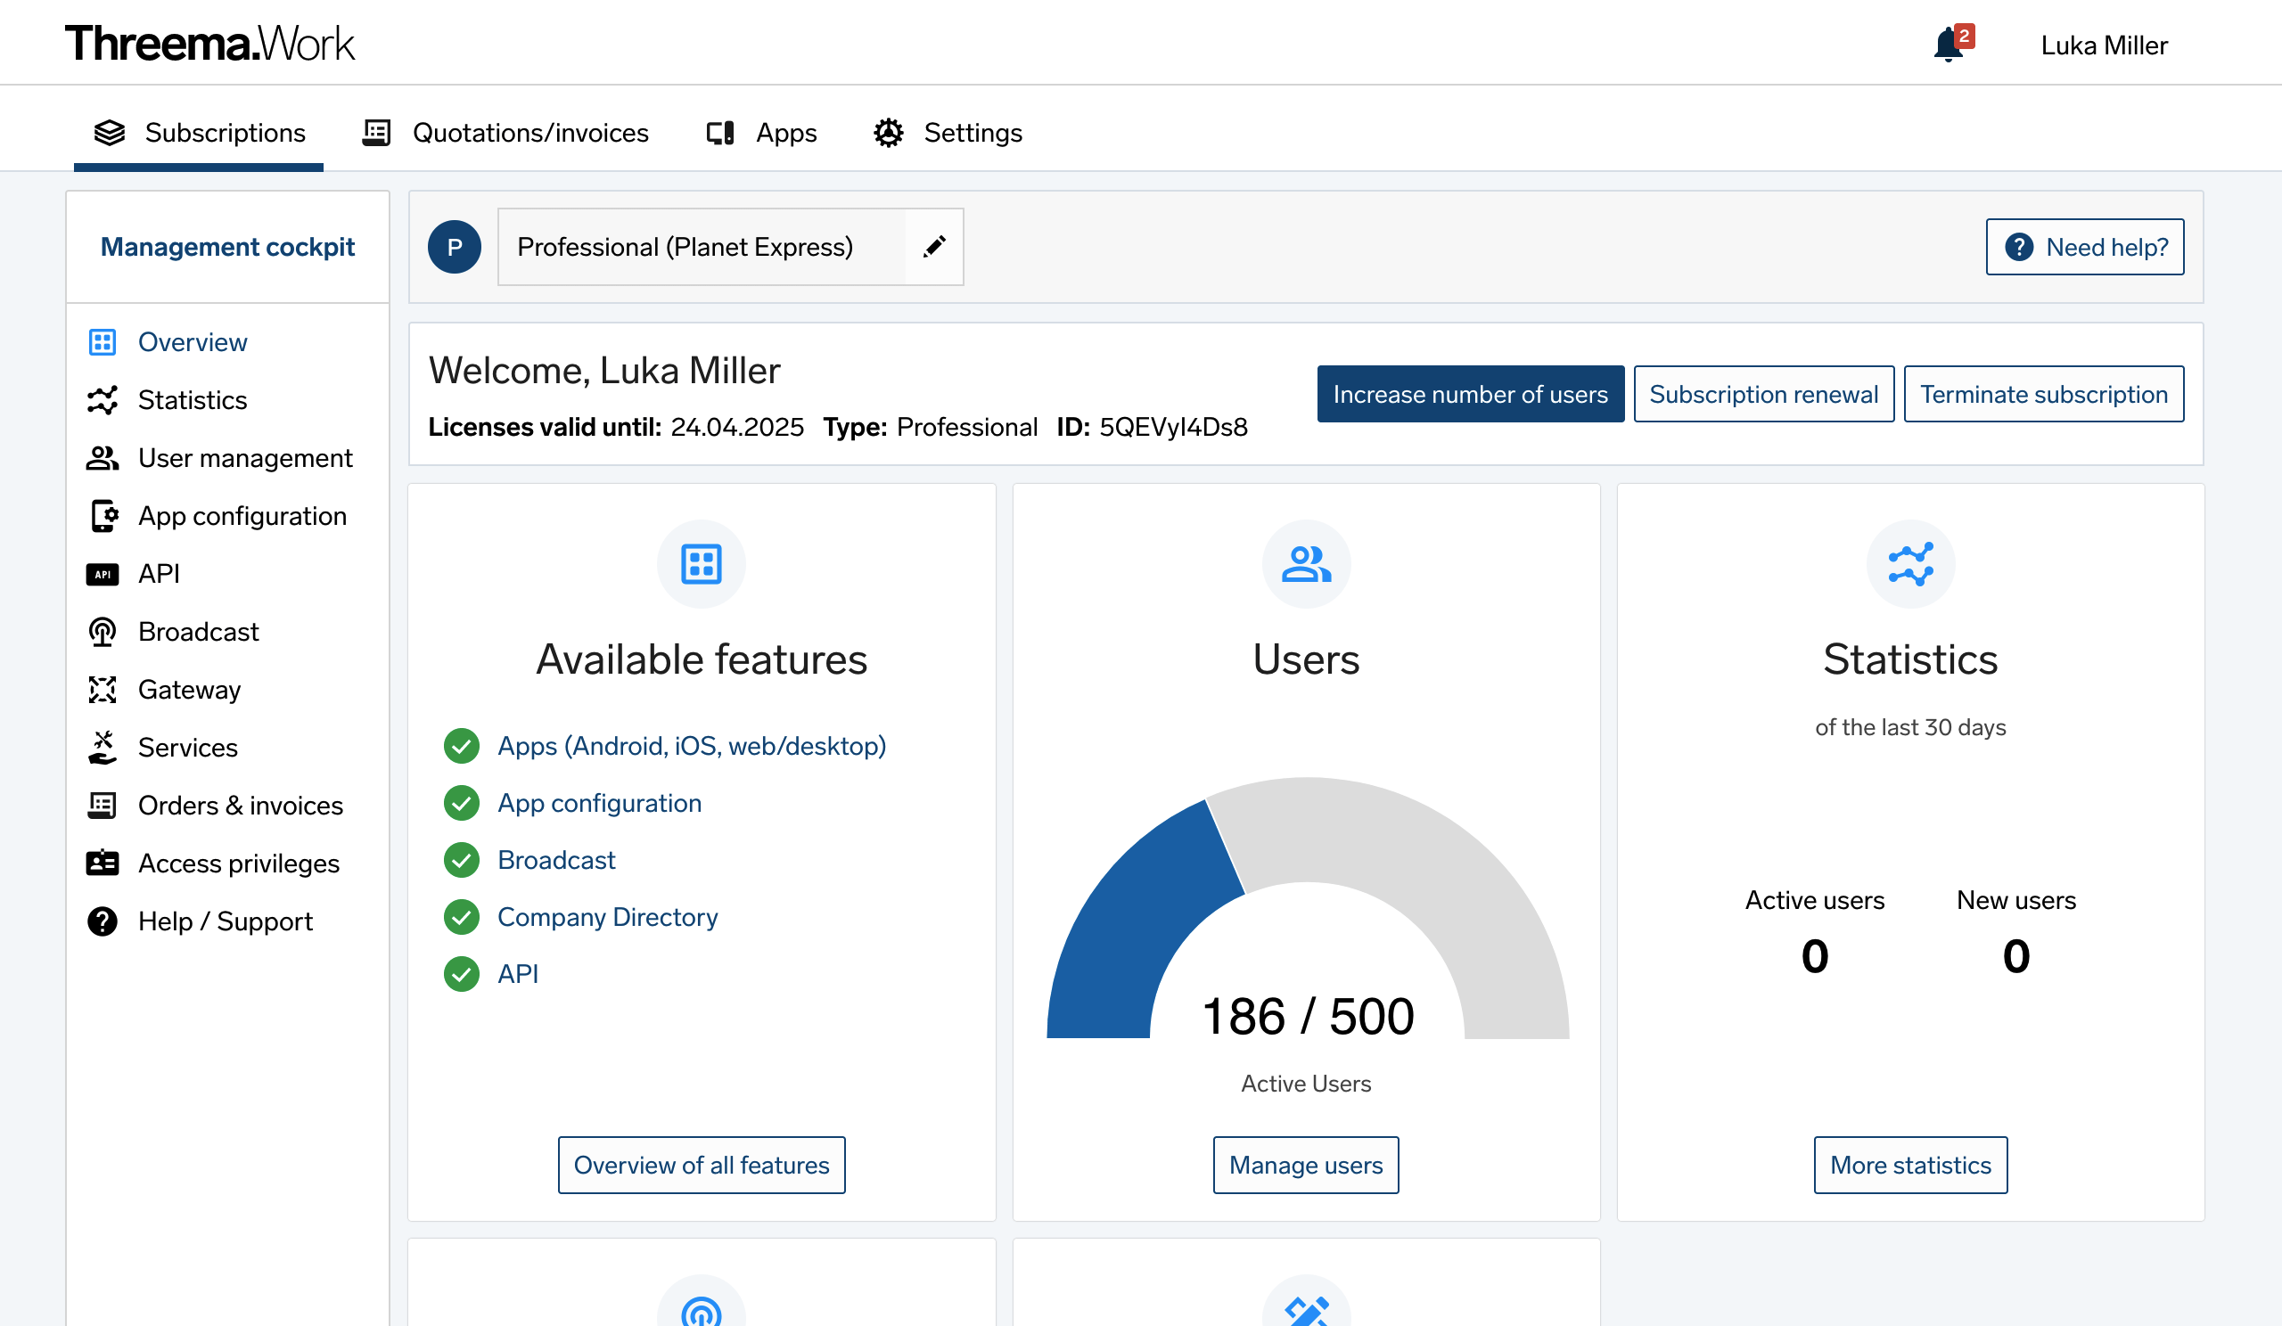The height and width of the screenshot is (1326, 2282).
Task: Click the Available features checkmark for Broadcast
Action: 463,859
